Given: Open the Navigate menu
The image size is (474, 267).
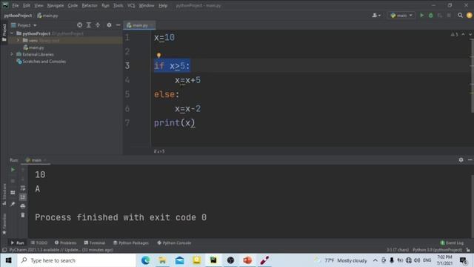Looking at the screenshot, I should [x=56, y=5].
